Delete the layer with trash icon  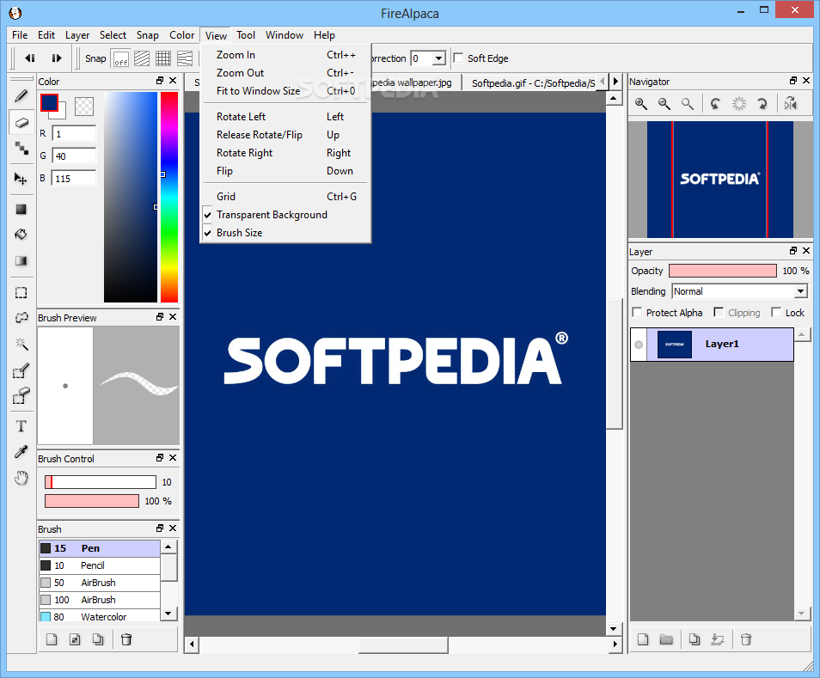pyautogui.click(x=746, y=639)
